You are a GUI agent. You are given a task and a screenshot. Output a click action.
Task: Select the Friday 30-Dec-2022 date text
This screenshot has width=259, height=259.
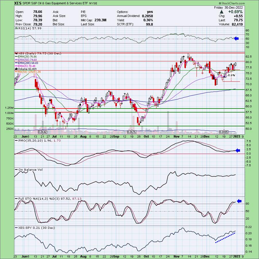[x=228, y=7]
